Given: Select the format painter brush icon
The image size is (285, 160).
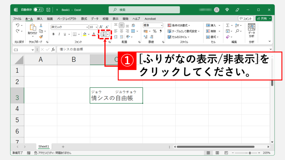Looking at the screenshot, I should tap(41, 37).
